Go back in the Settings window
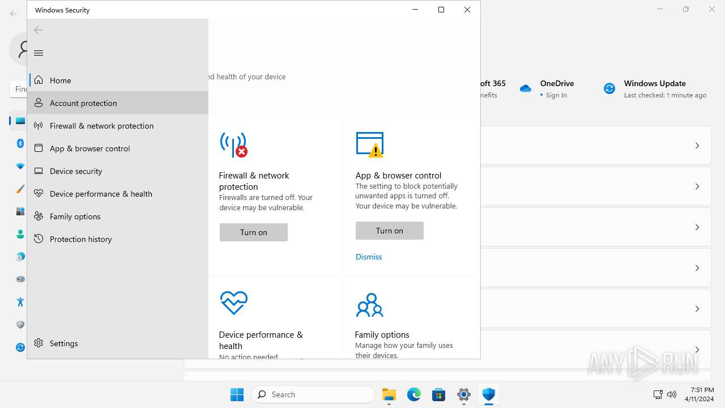 (14, 13)
